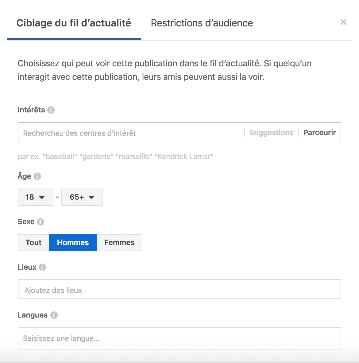Click Parcourir to browse interests
359x363 pixels.
[x=319, y=133]
